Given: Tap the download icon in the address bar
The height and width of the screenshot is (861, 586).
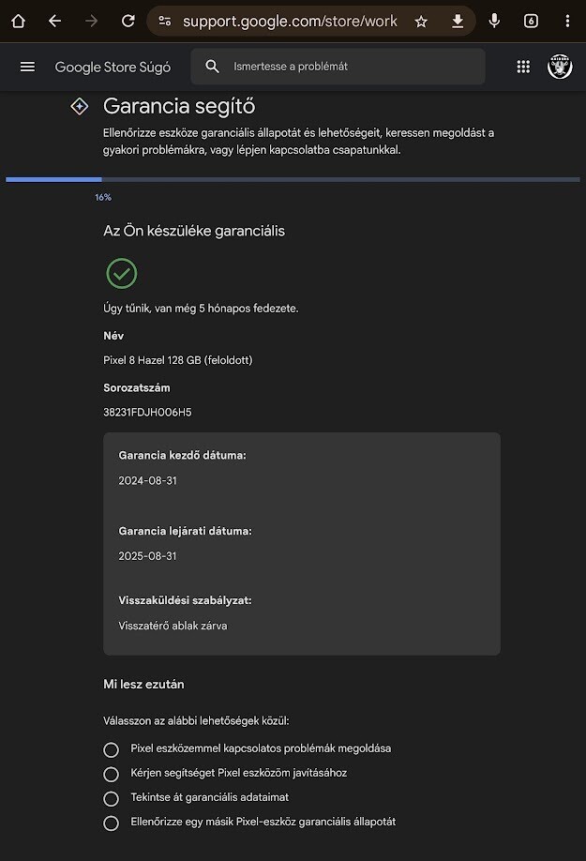Looking at the screenshot, I should pyautogui.click(x=458, y=21).
